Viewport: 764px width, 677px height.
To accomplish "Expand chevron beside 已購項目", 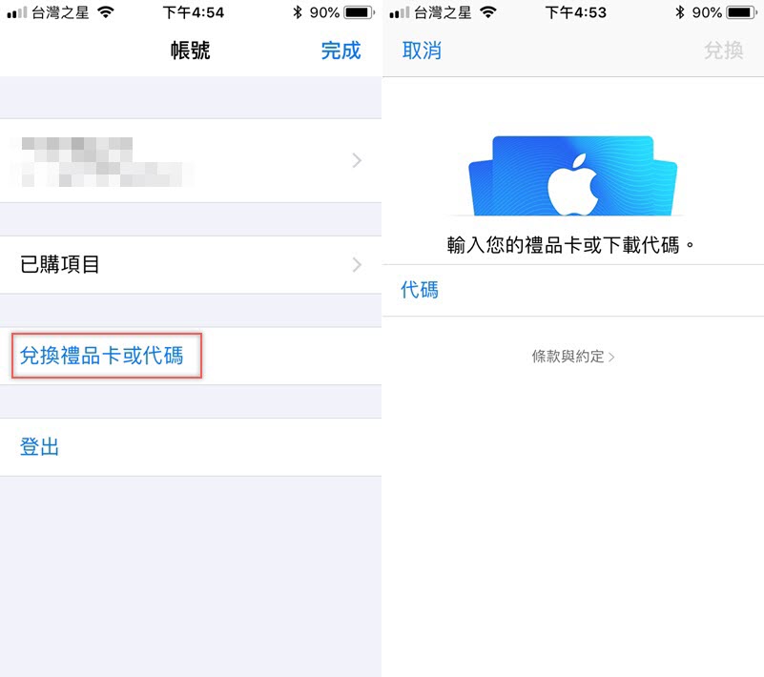I will [x=357, y=265].
